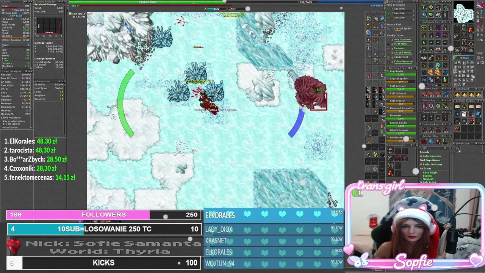Screen dimensions: 485x273
Task: Select first gold stack in Gold Pouch
Action: coord(457,95)
